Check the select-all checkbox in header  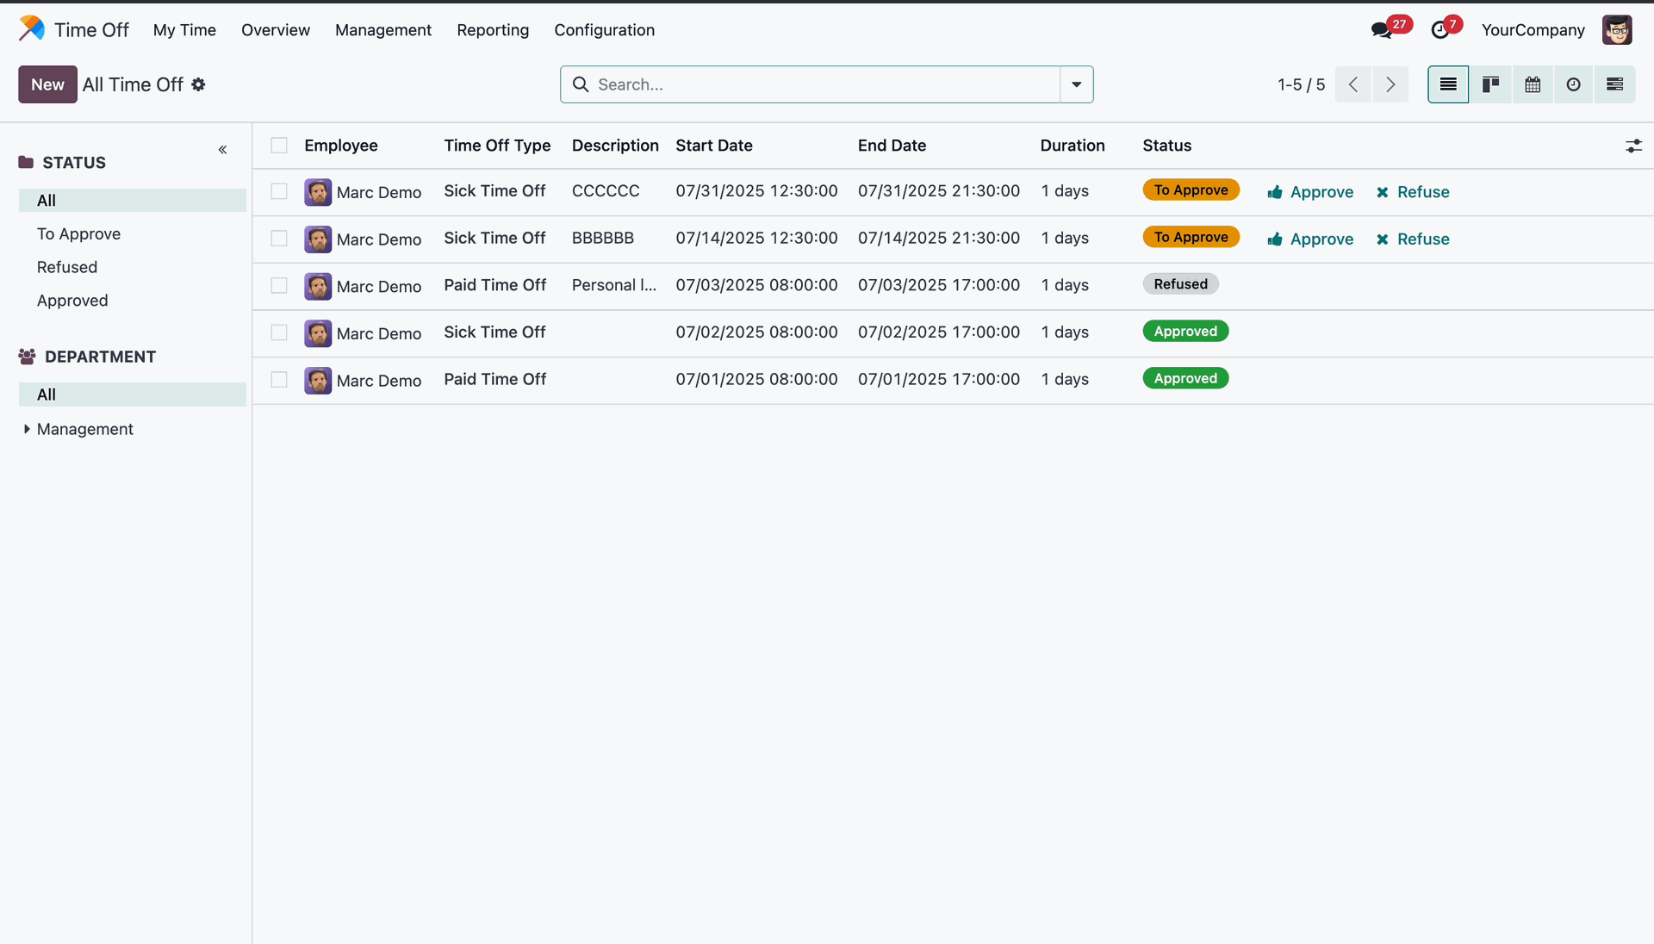pyautogui.click(x=279, y=146)
